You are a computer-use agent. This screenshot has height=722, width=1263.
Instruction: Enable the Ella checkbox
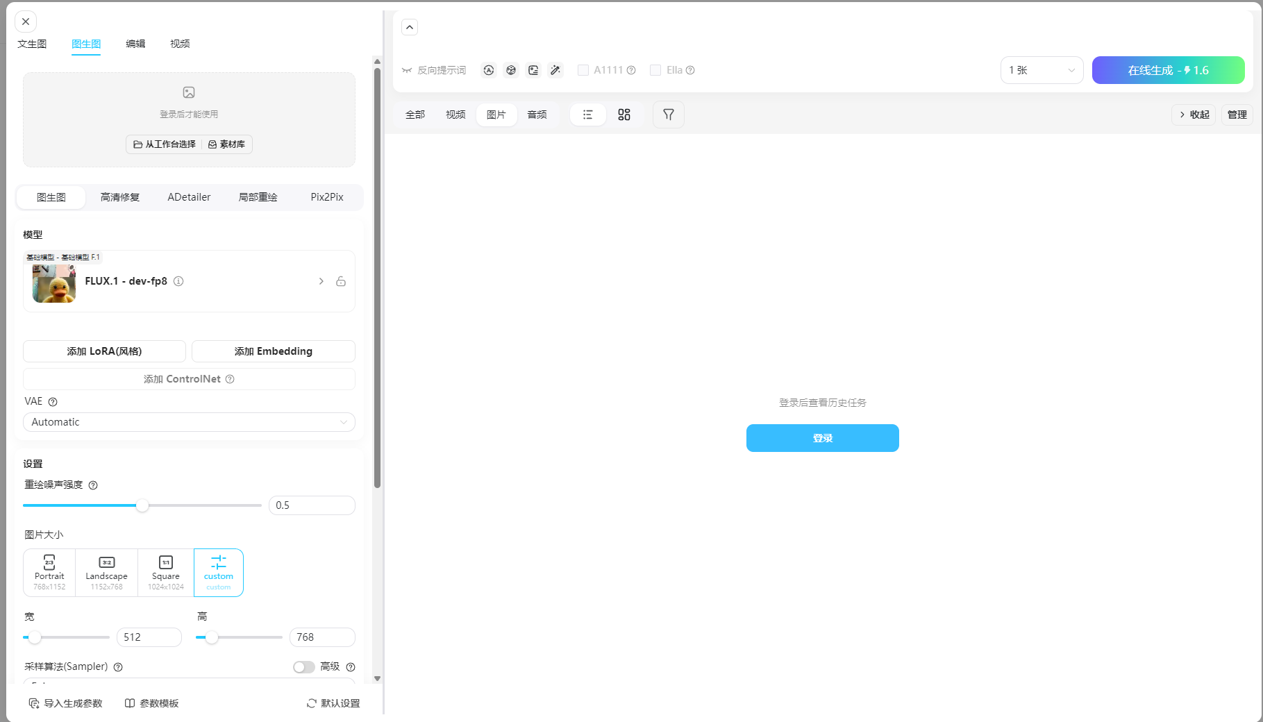(x=655, y=70)
